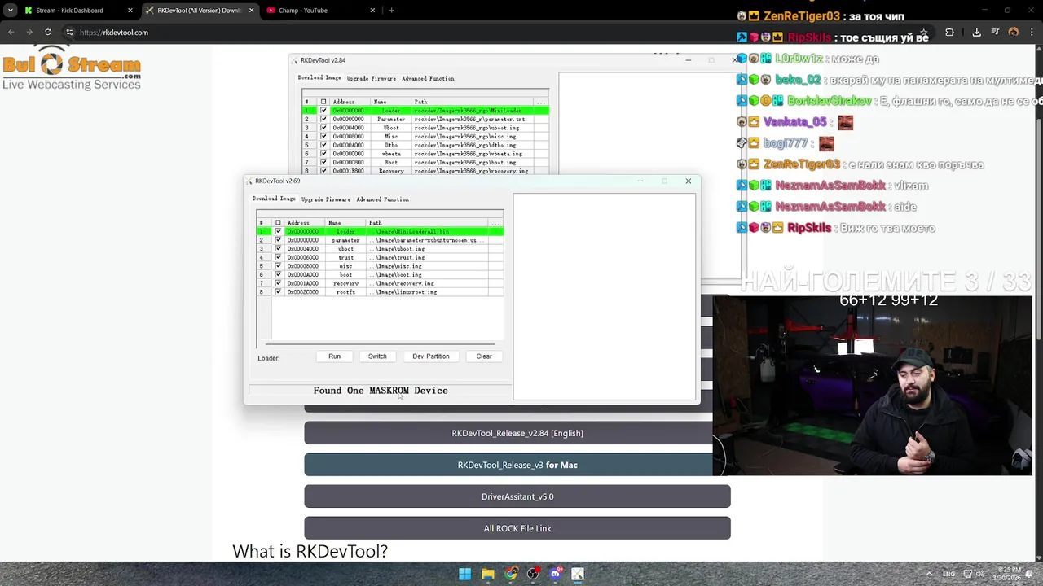Click the ENG language indicator
Image resolution: width=1043 pixels, height=586 pixels.
click(x=948, y=574)
